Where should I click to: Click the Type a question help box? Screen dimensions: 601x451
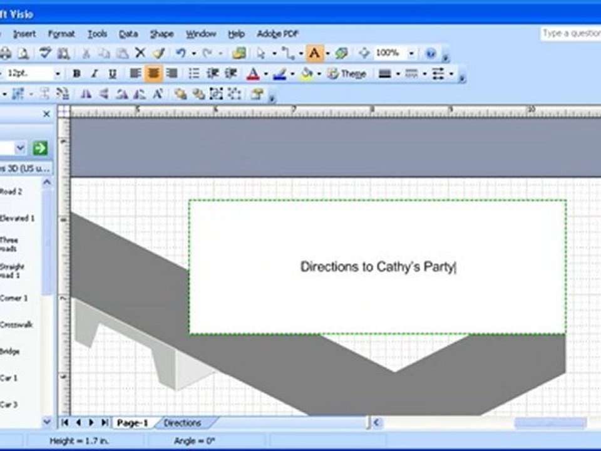tap(571, 33)
